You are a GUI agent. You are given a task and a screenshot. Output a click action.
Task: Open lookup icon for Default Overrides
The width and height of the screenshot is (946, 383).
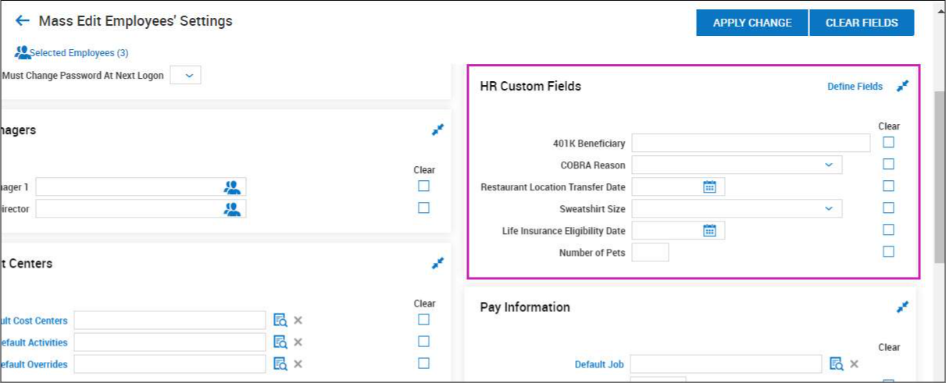280,363
